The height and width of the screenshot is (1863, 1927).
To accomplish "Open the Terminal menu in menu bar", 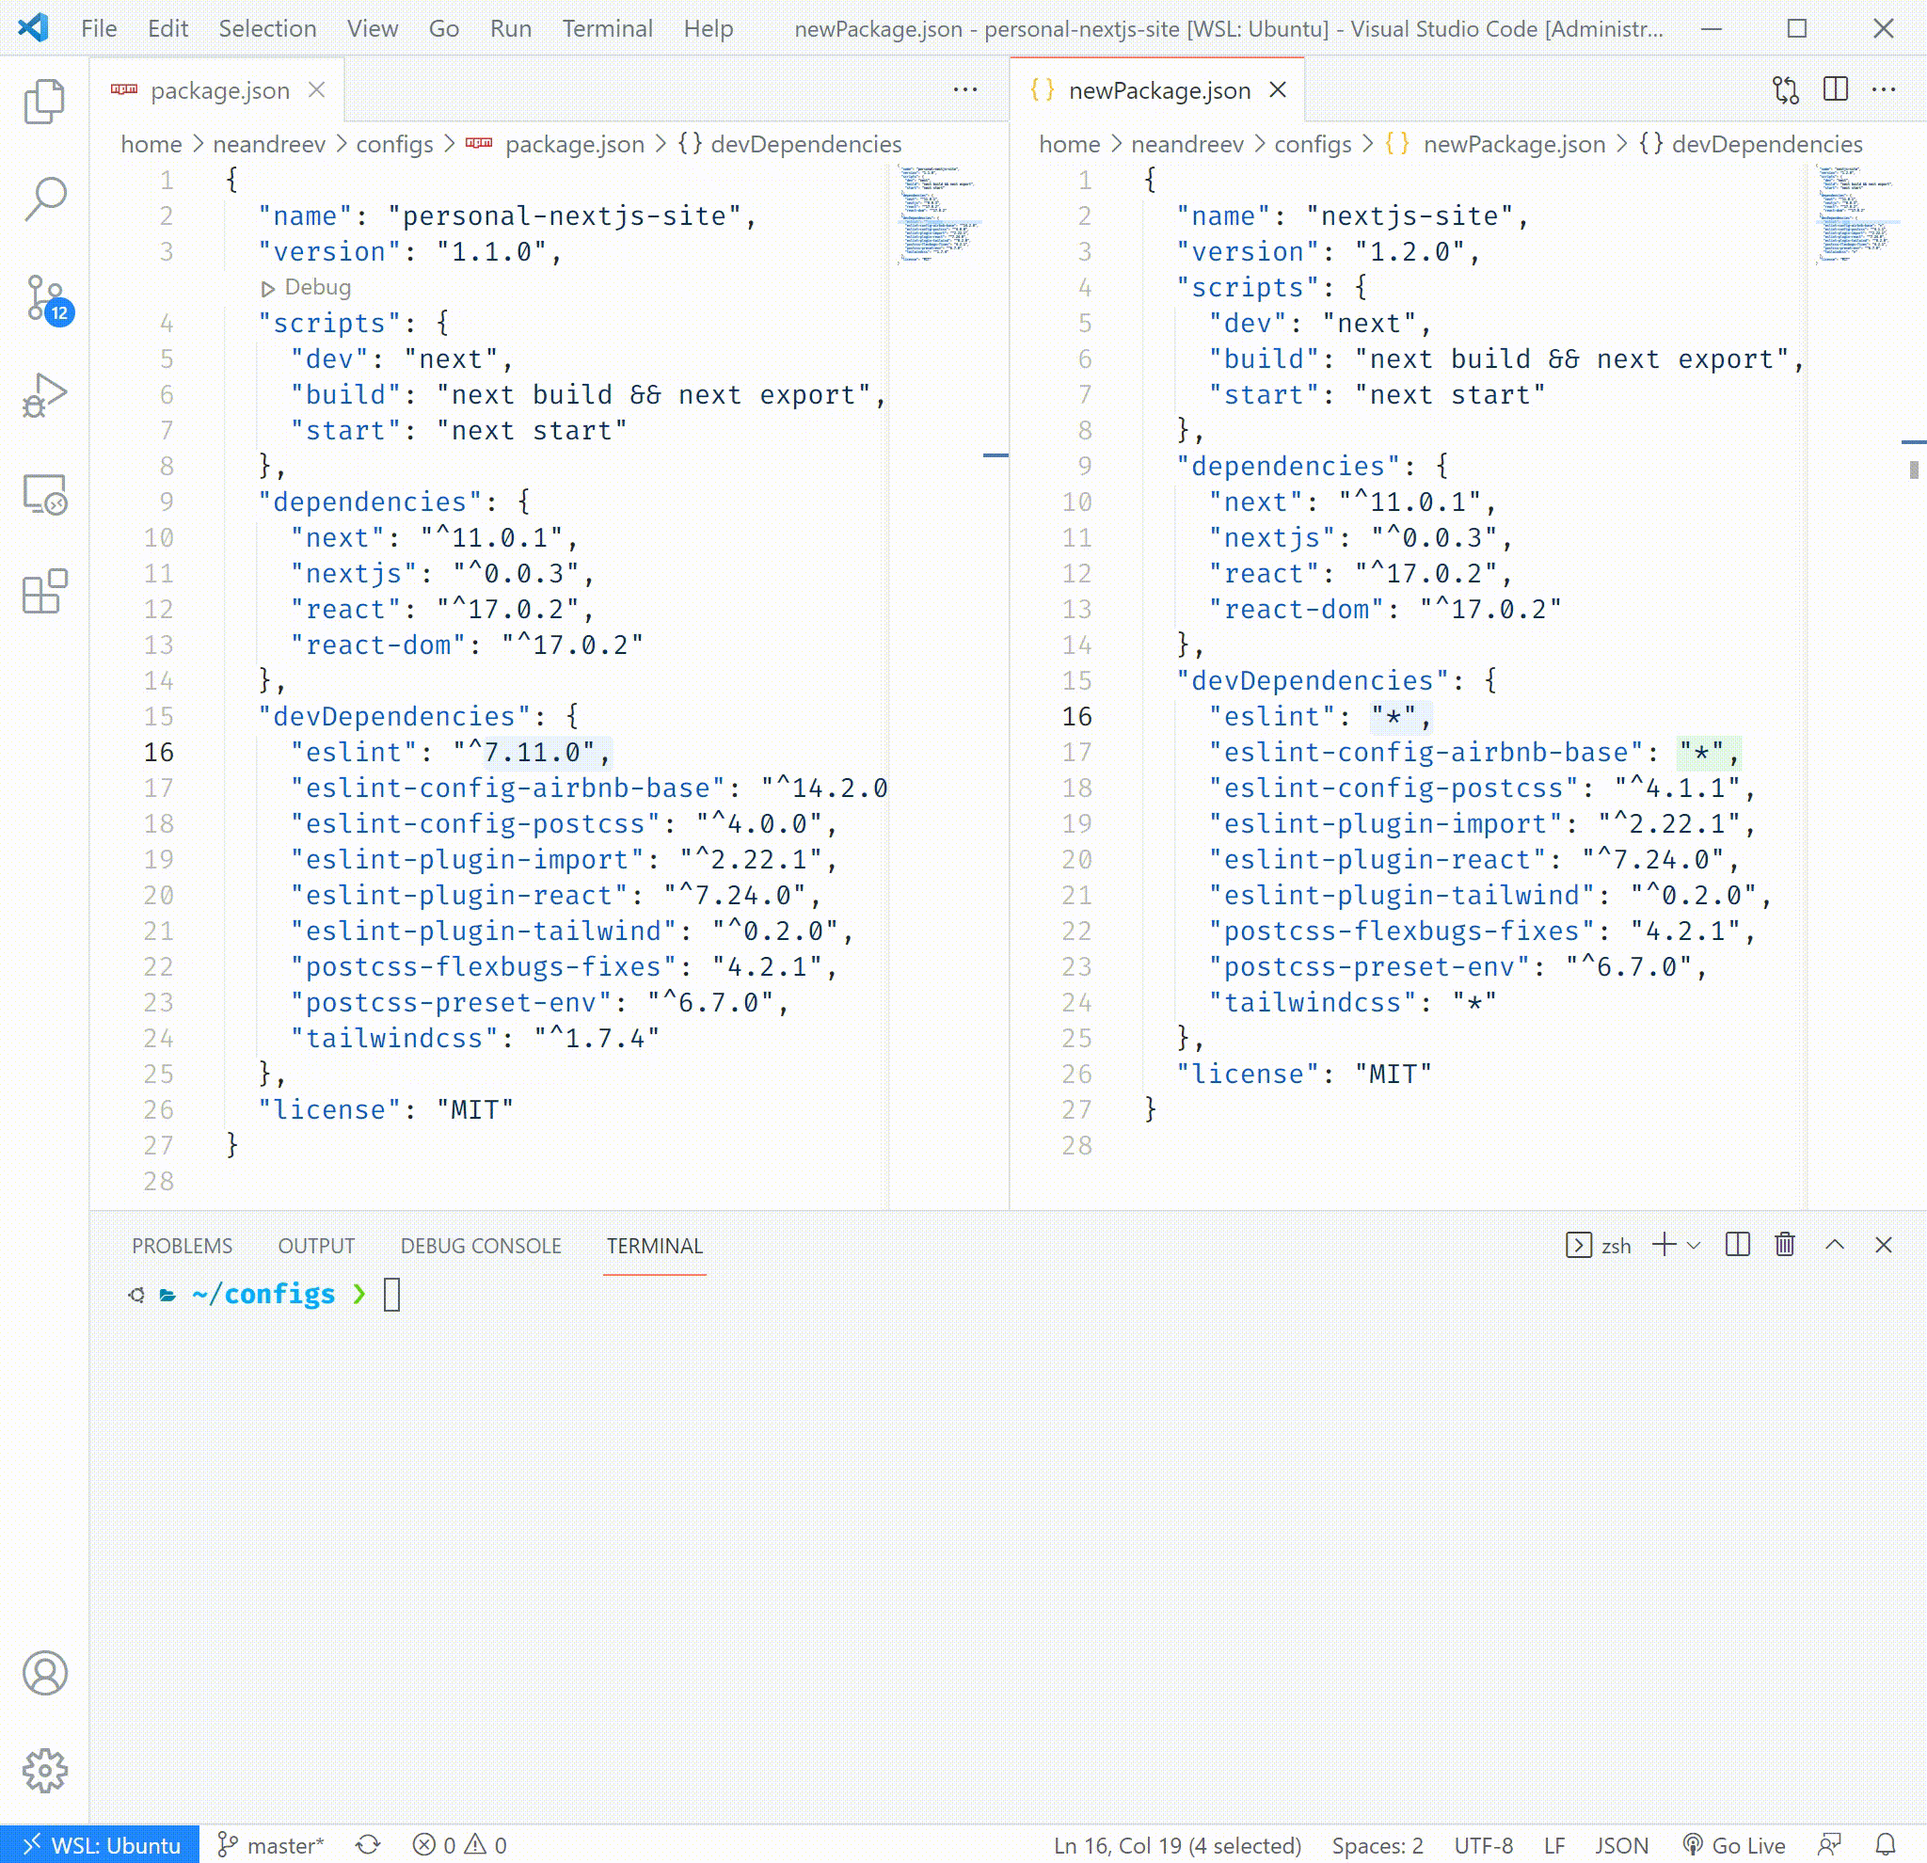I will point(606,27).
